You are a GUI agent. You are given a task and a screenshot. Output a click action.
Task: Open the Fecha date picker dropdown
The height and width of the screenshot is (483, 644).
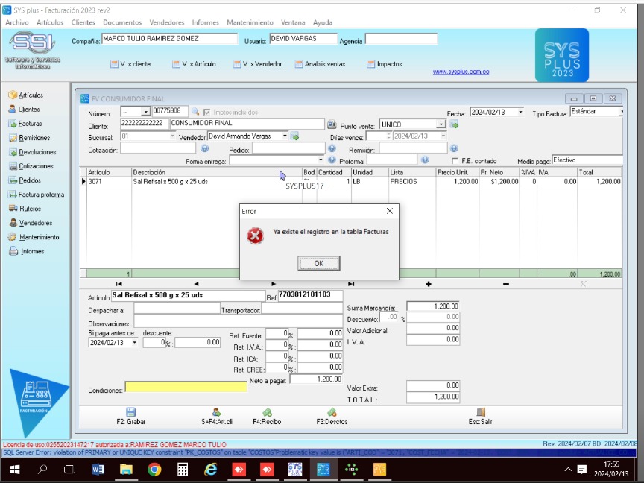pyautogui.click(x=520, y=112)
